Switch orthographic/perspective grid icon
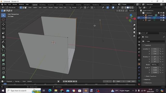The image size is (166, 93). (134, 36)
